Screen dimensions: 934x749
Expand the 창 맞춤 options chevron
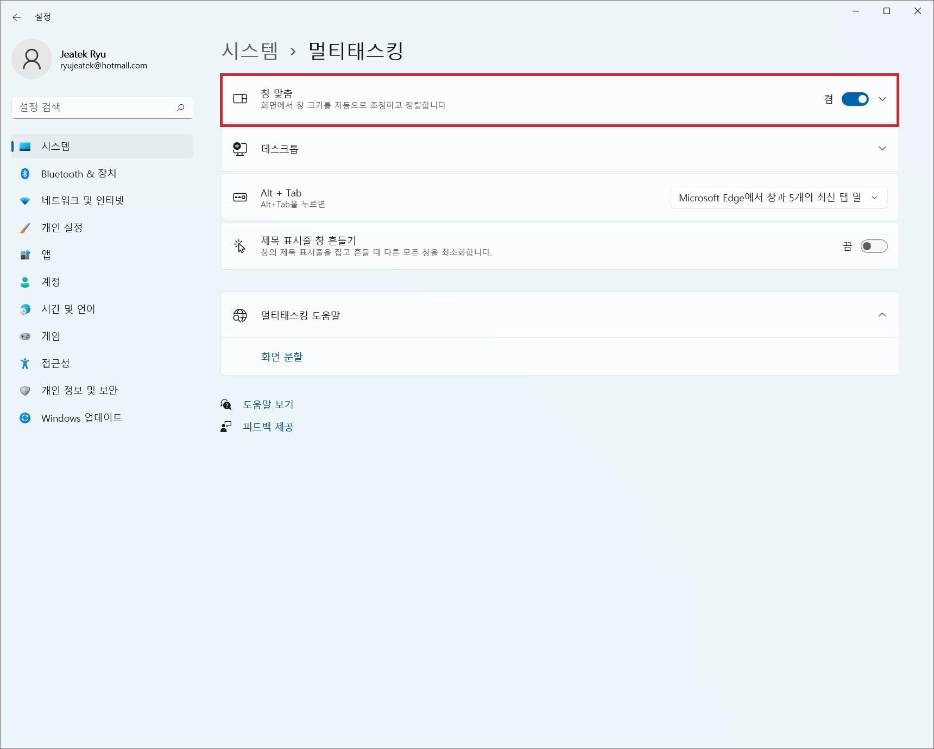[882, 99]
